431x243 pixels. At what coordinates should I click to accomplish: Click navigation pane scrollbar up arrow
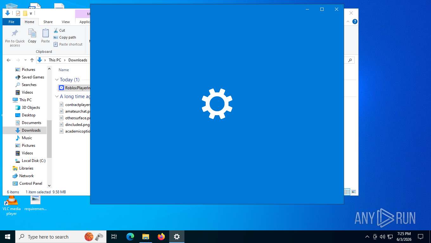[49, 68]
